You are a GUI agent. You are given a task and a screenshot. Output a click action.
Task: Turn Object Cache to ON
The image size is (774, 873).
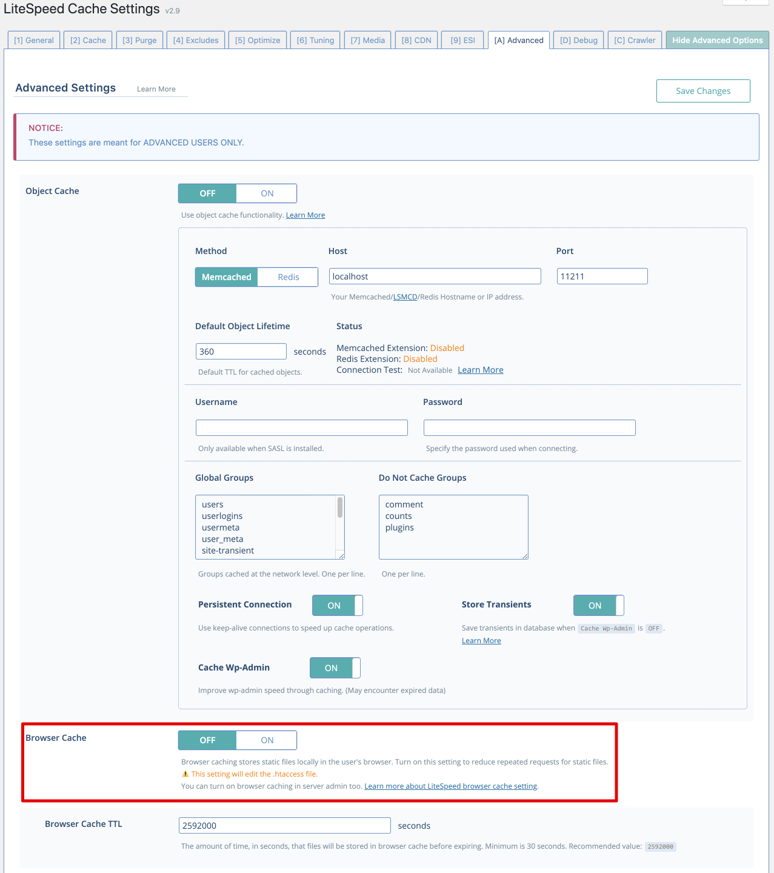coord(267,193)
